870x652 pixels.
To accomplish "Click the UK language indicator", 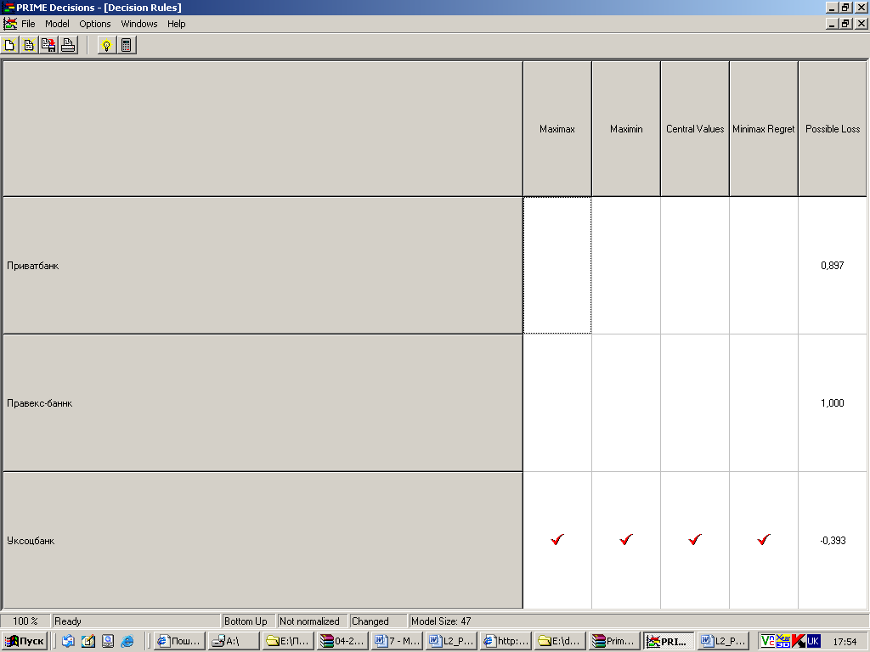I will point(813,641).
